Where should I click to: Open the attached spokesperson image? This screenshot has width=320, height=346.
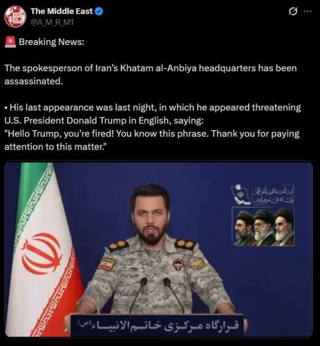159,249
